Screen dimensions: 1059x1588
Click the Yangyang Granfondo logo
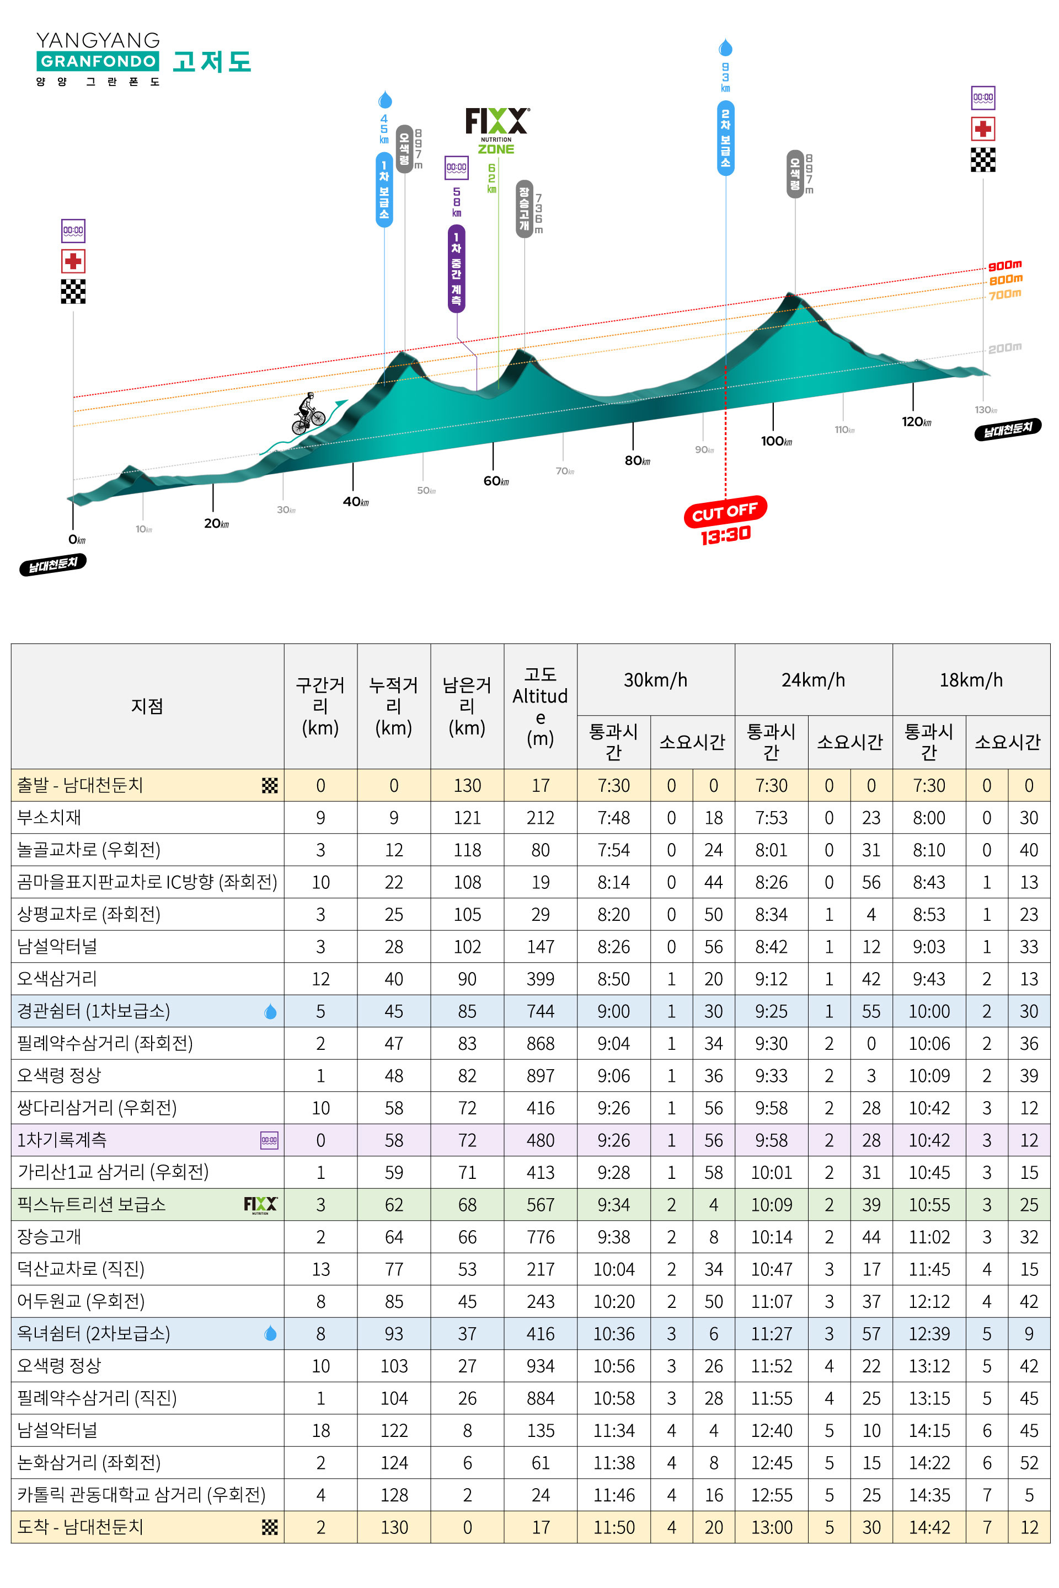[x=98, y=60]
